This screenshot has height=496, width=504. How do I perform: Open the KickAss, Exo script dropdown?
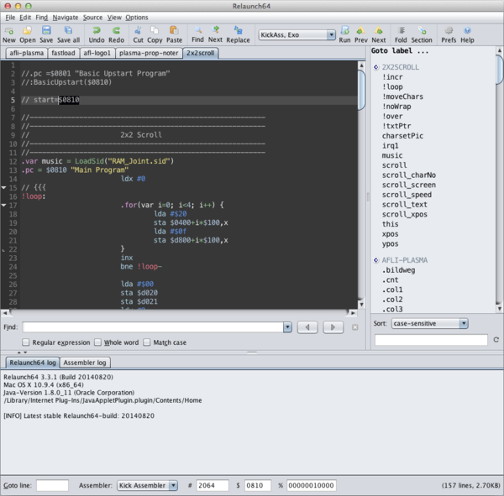[x=297, y=35]
